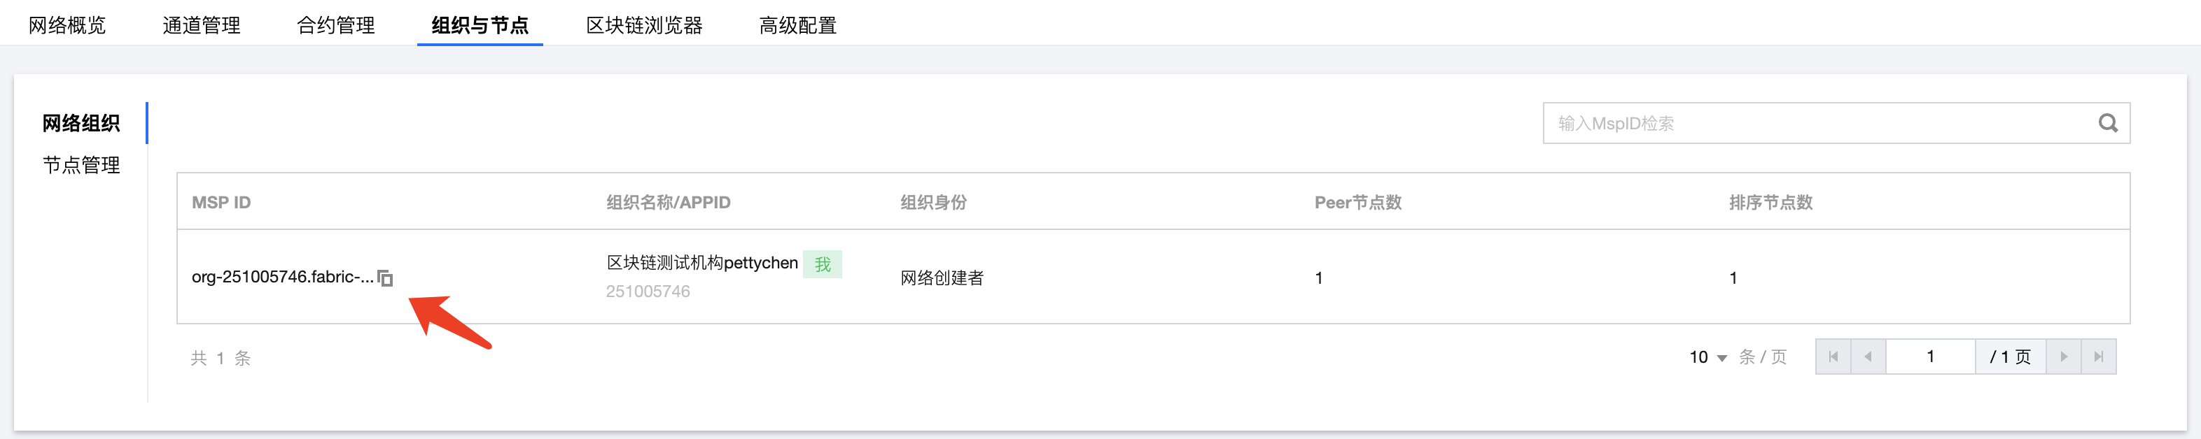This screenshot has width=2201, height=439.
Task: Jump to last page of results
Action: click(2099, 357)
